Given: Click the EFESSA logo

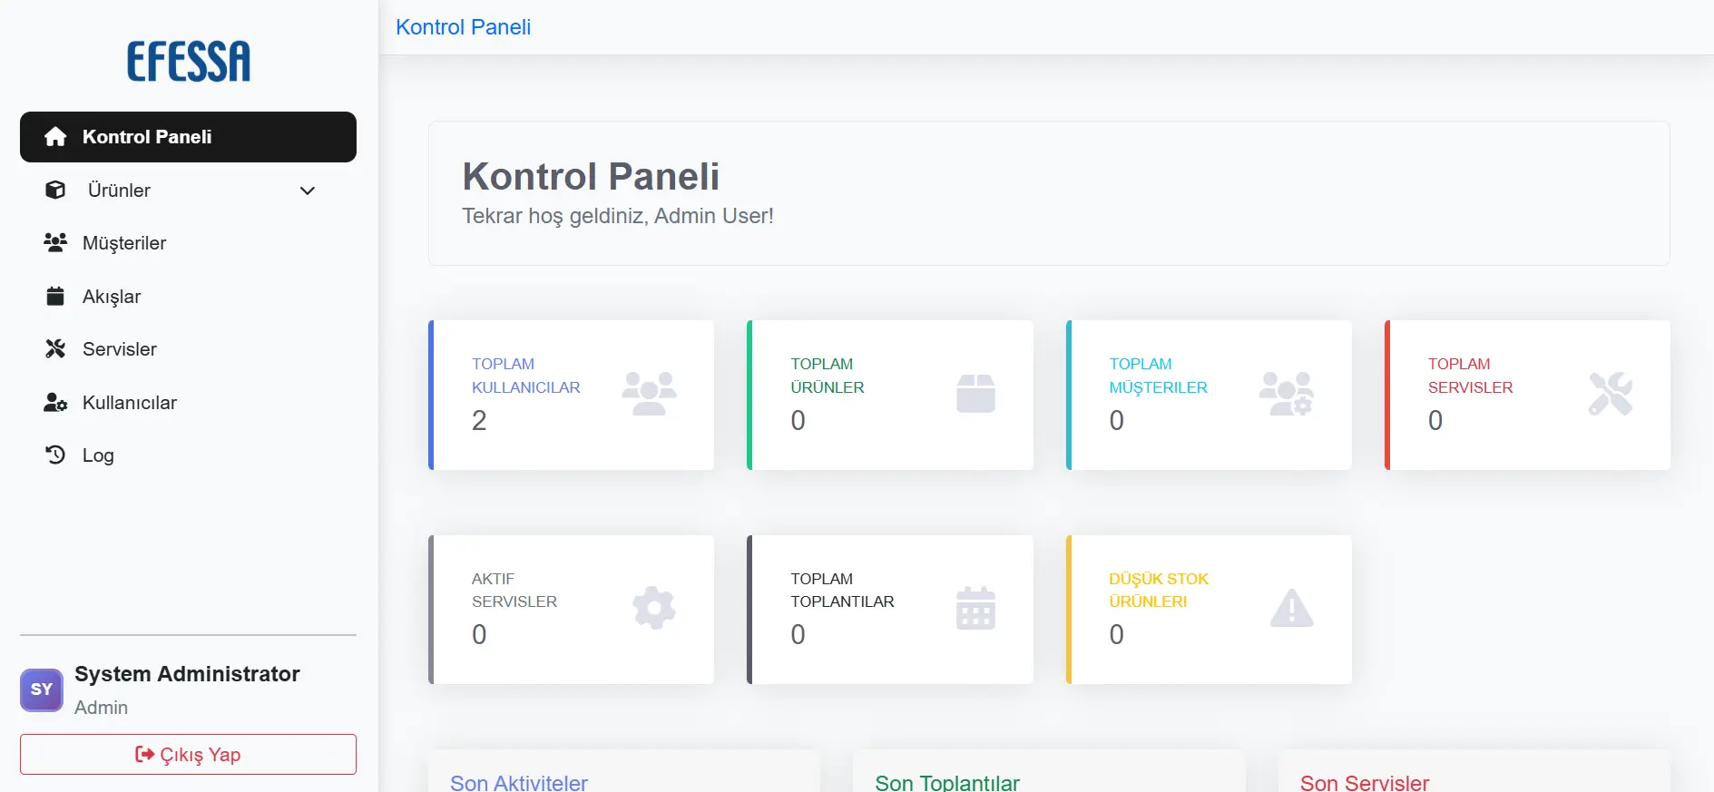Looking at the screenshot, I should click(x=189, y=62).
